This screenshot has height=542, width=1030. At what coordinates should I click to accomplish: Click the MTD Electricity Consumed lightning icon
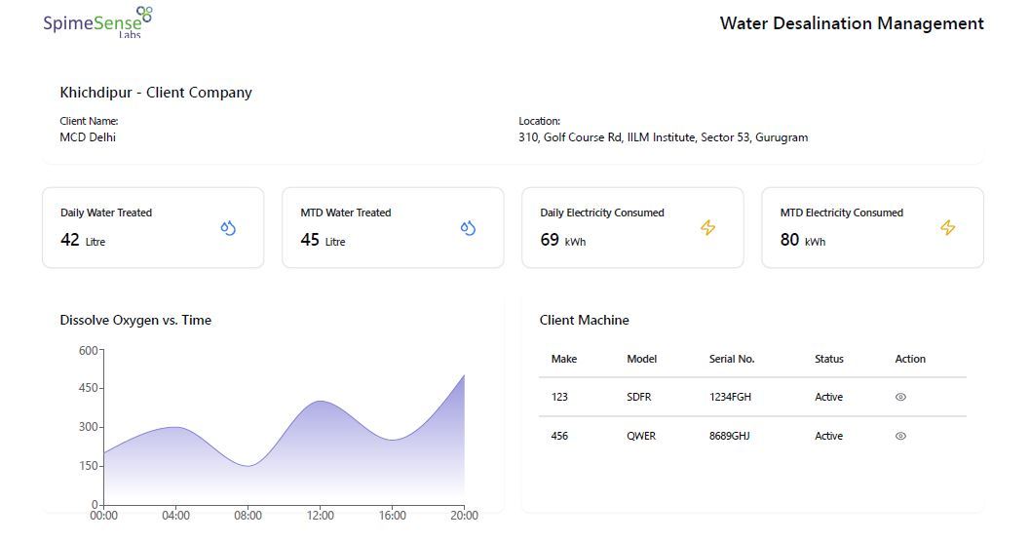point(947,228)
